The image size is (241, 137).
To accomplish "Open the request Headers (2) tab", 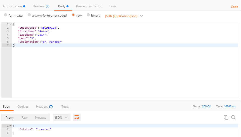I will 41,6.
